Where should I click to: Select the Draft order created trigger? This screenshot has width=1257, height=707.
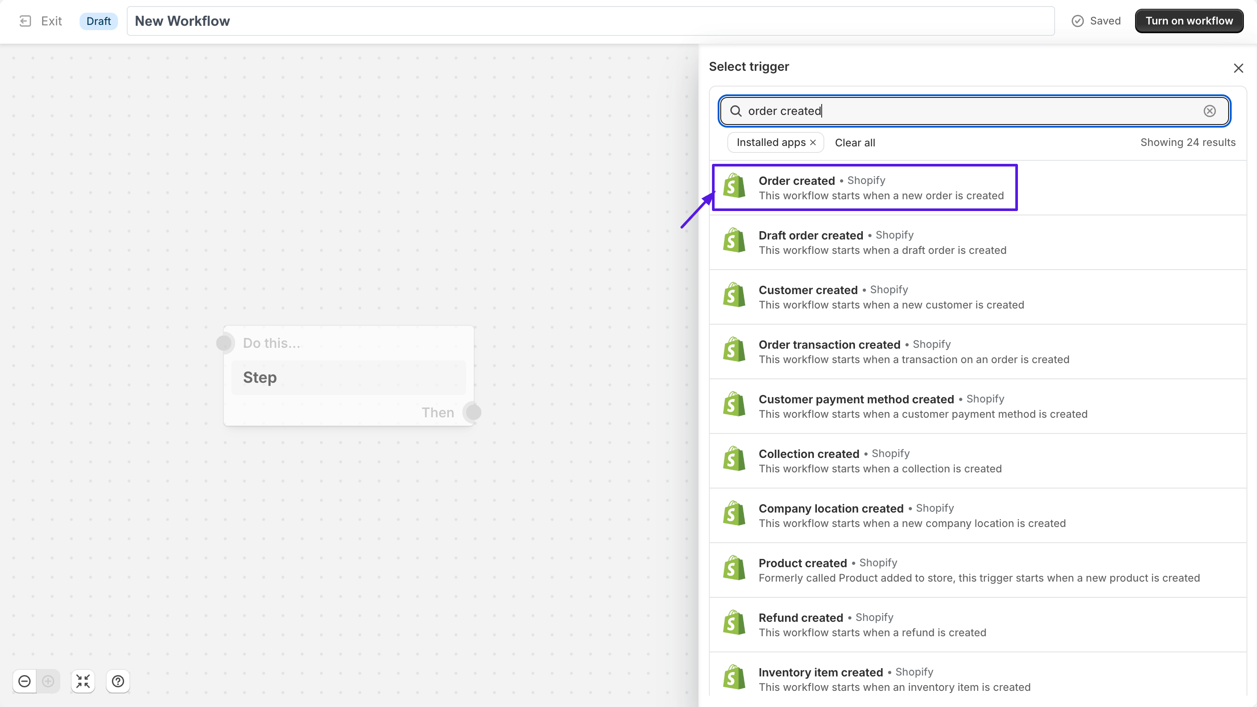click(978, 243)
